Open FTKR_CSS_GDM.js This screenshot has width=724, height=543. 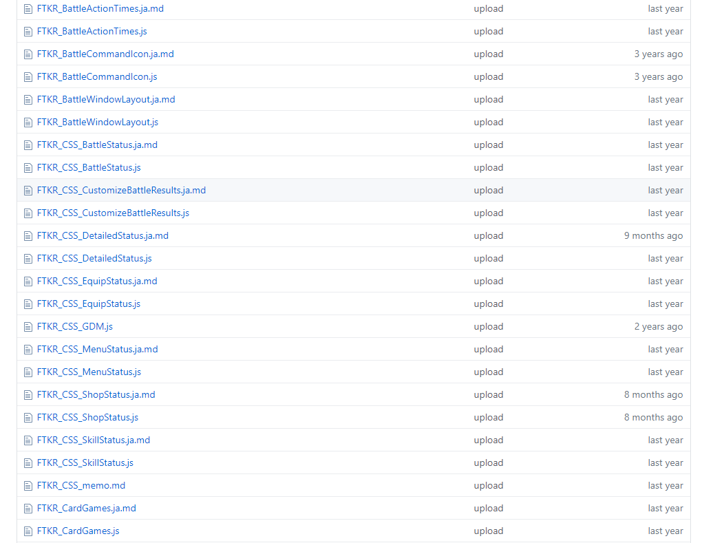75,326
